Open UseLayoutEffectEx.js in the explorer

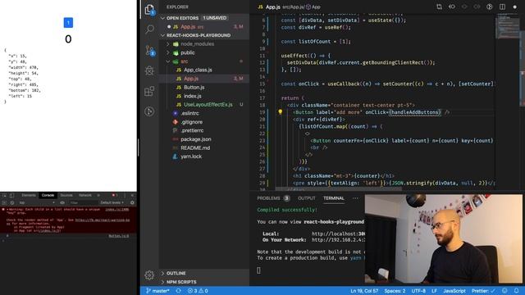point(204,105)
